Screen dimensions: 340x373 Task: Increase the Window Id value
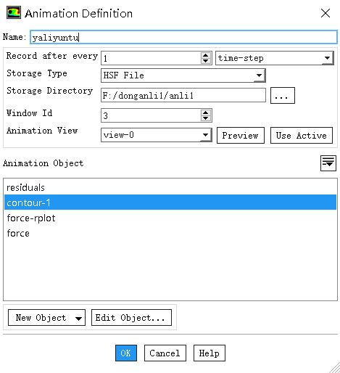pyautogui.click(x=206, y=112)
